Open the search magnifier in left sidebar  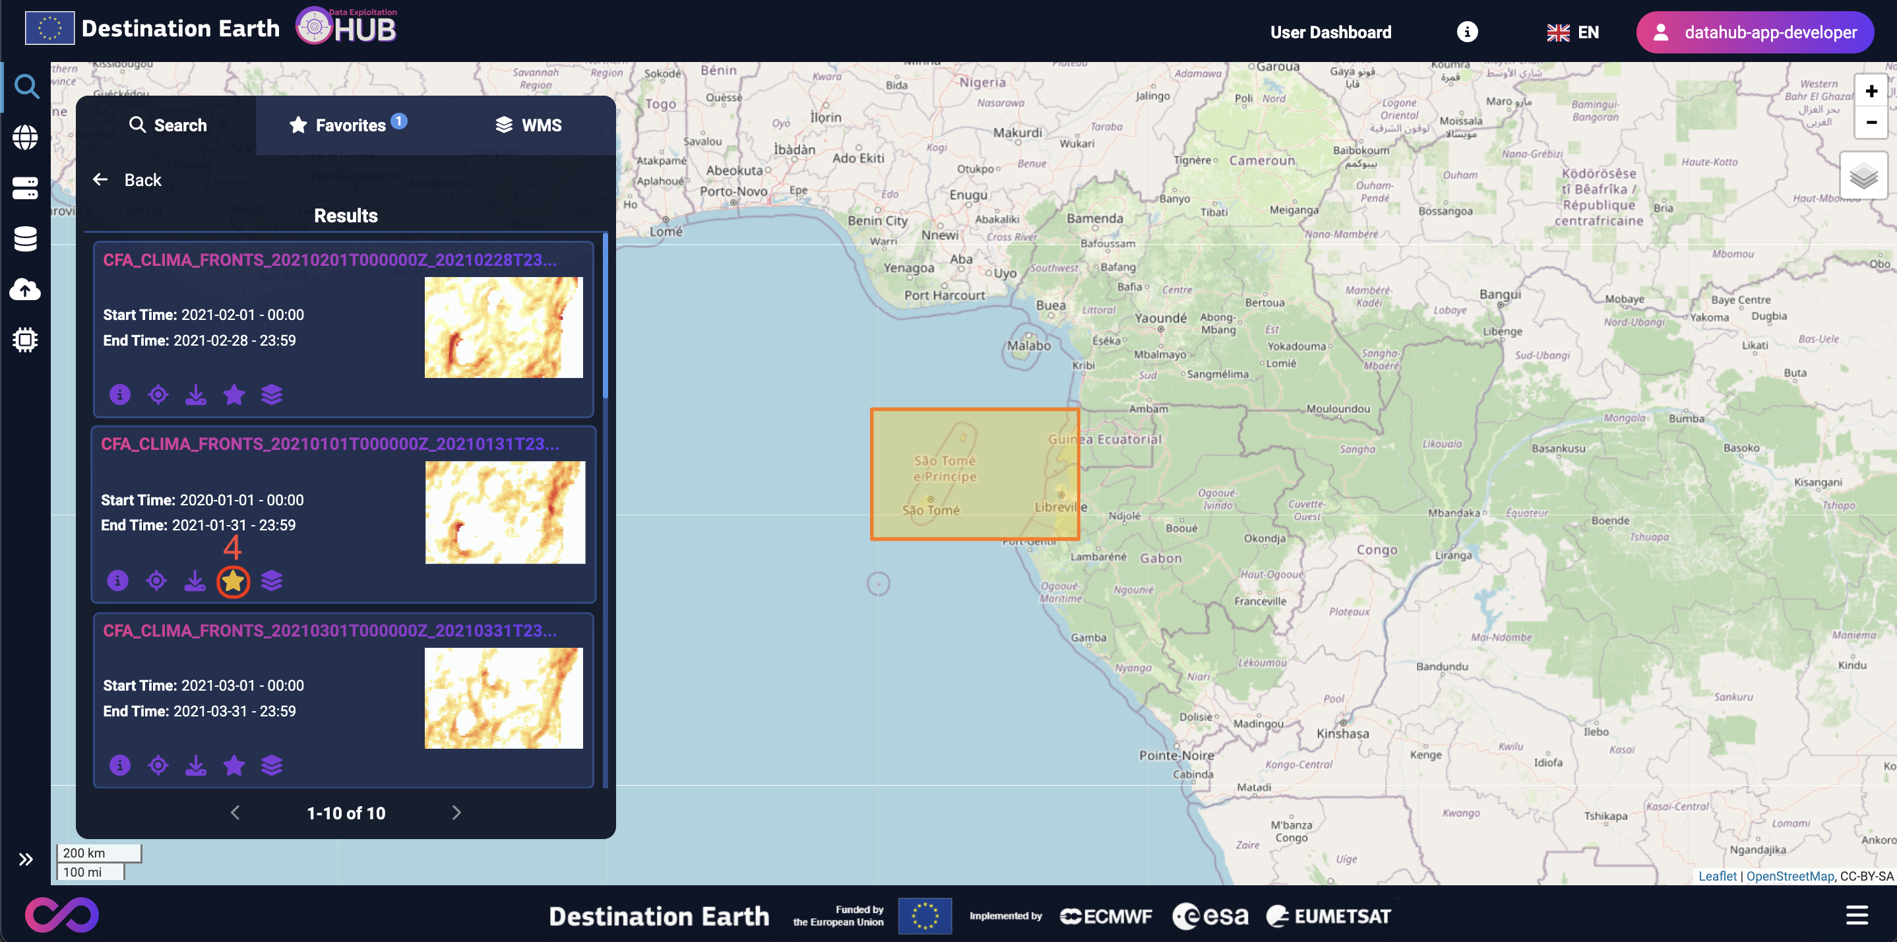point(26,87)
